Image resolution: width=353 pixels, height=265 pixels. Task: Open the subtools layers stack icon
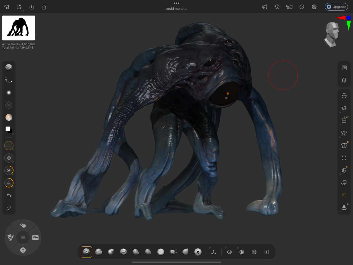click(344, 80)
